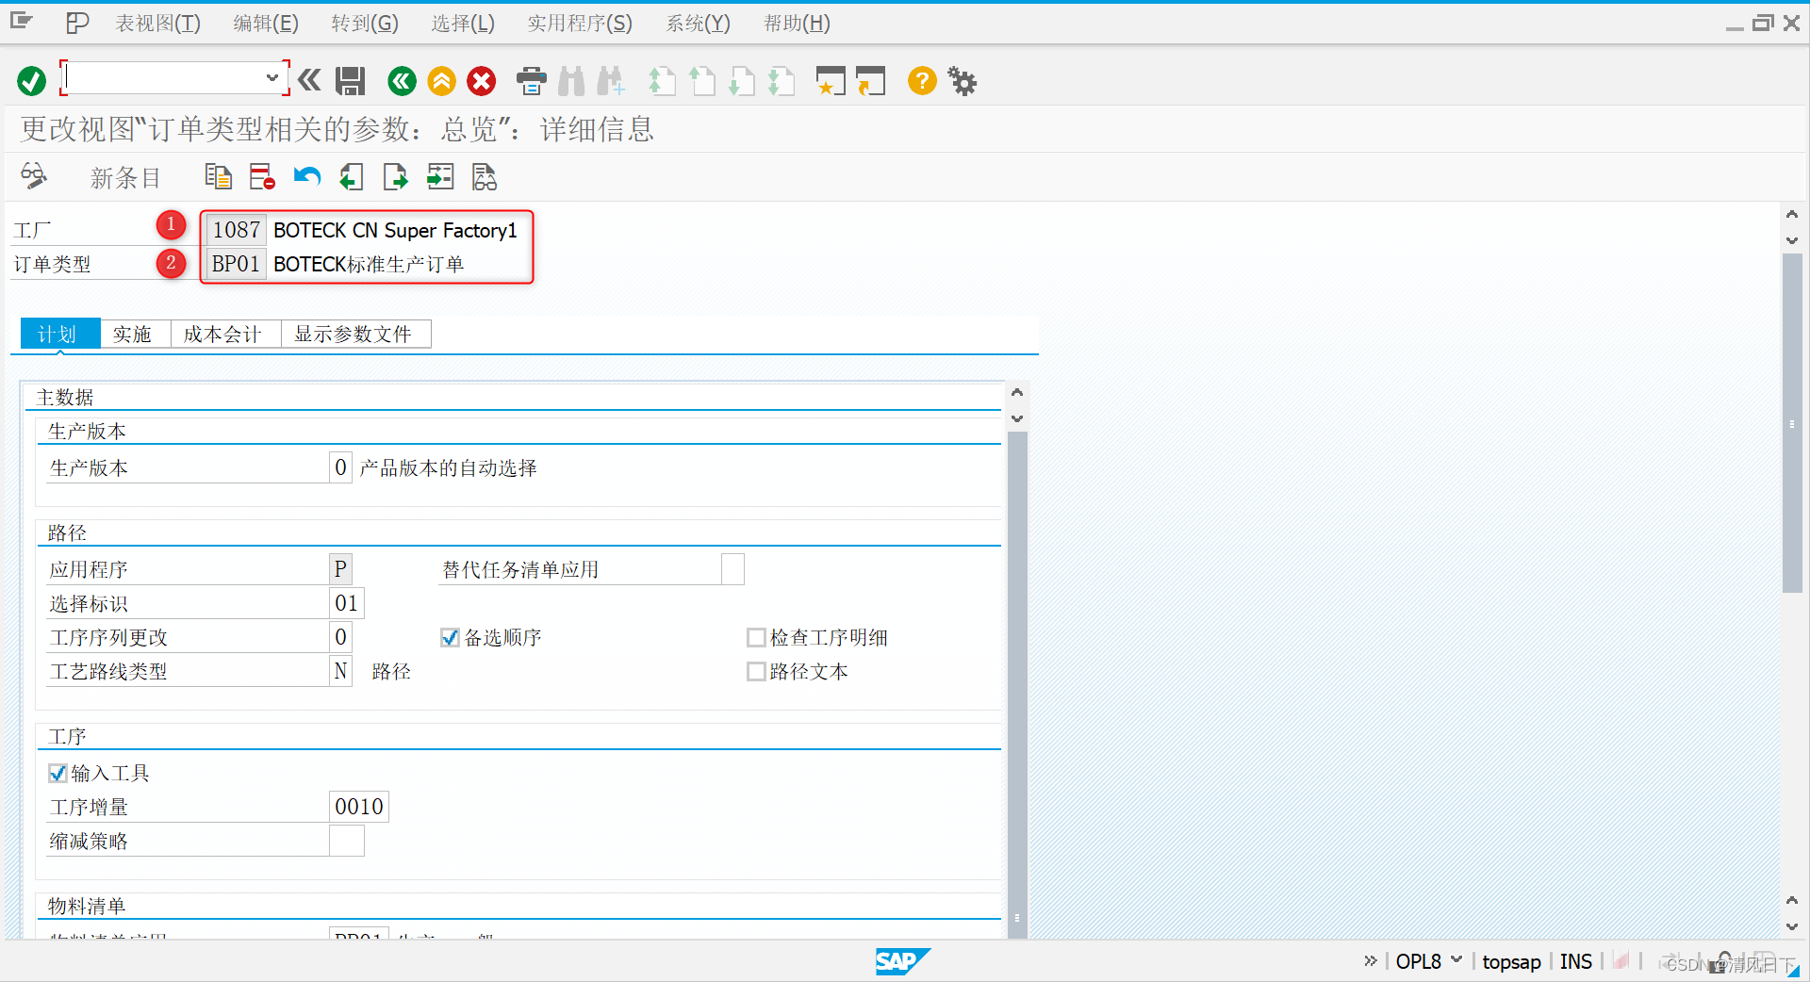This screenshot has height=982, width=1810.
Task: Expand the status bar double-arrow
Action: 1370,961
